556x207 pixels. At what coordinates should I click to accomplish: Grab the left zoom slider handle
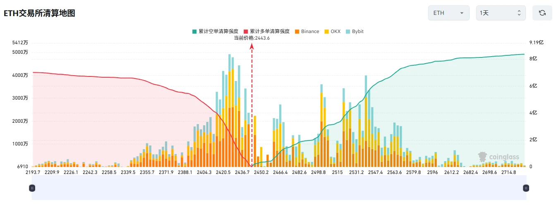[x=32, y=188]
